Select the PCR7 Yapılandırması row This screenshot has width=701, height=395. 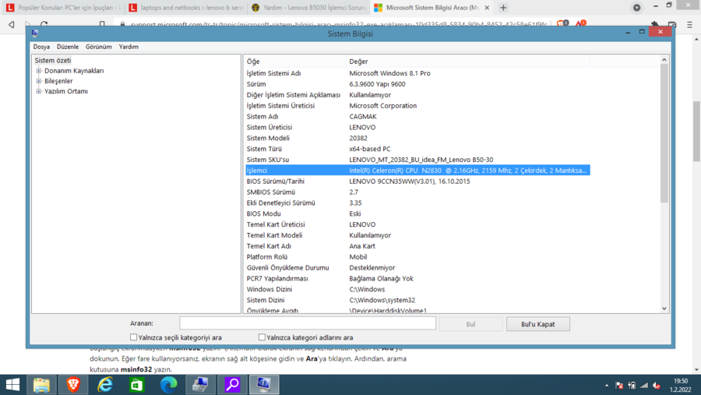click(x=417, y=278)
